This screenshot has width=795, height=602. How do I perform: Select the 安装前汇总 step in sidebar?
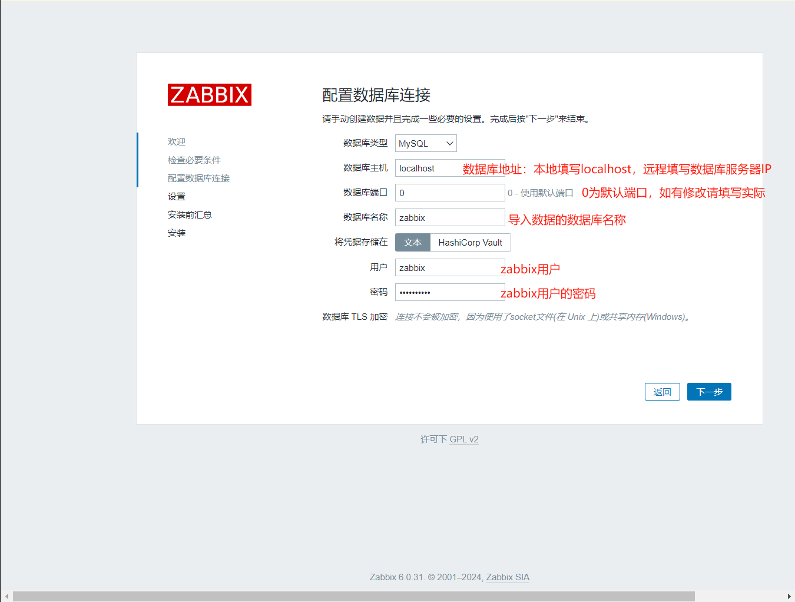click(190, 214)
